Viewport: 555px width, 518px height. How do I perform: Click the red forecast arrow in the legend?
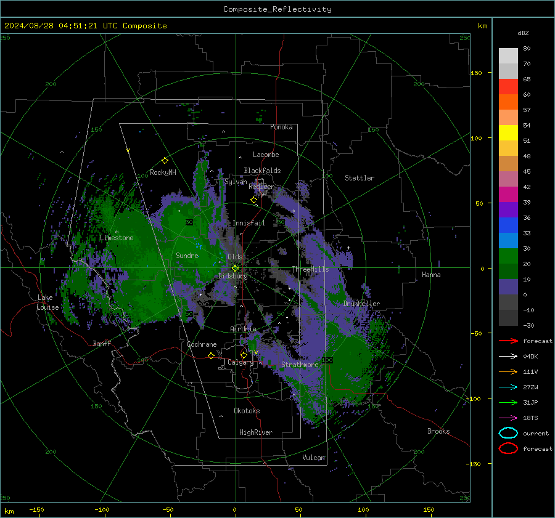click(508, 341)
